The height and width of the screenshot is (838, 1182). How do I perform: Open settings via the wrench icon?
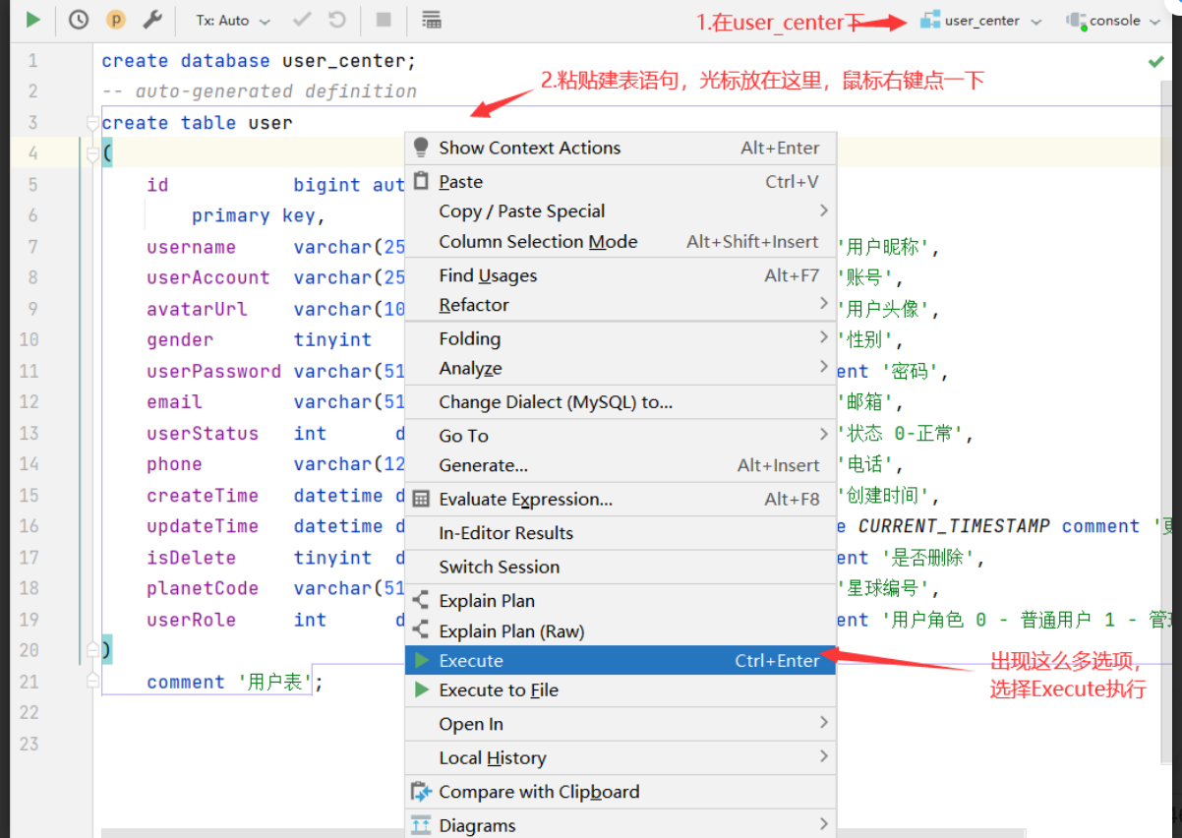point(152,20)
